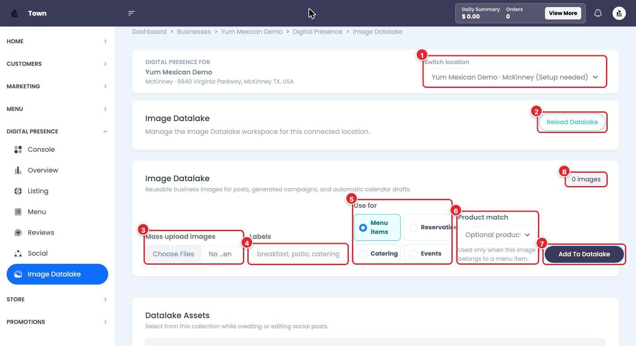Click the Town brand name text
This screenshot has height=346, width=636.
pyautogui.click(x=37, y=13)
